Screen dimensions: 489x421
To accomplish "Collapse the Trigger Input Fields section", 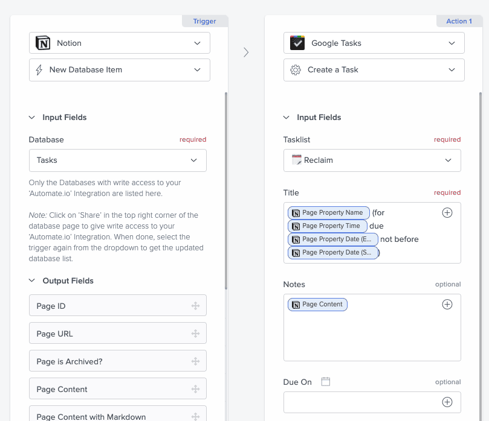I will (32, 117).
